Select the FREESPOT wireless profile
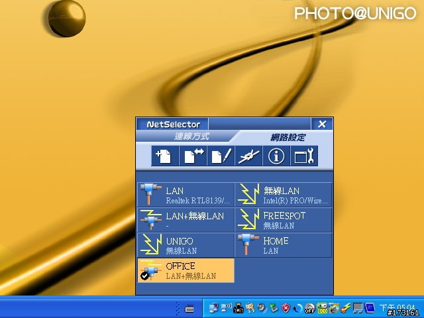The width and height of the screenshot is (424, 318). click(283, 220)
